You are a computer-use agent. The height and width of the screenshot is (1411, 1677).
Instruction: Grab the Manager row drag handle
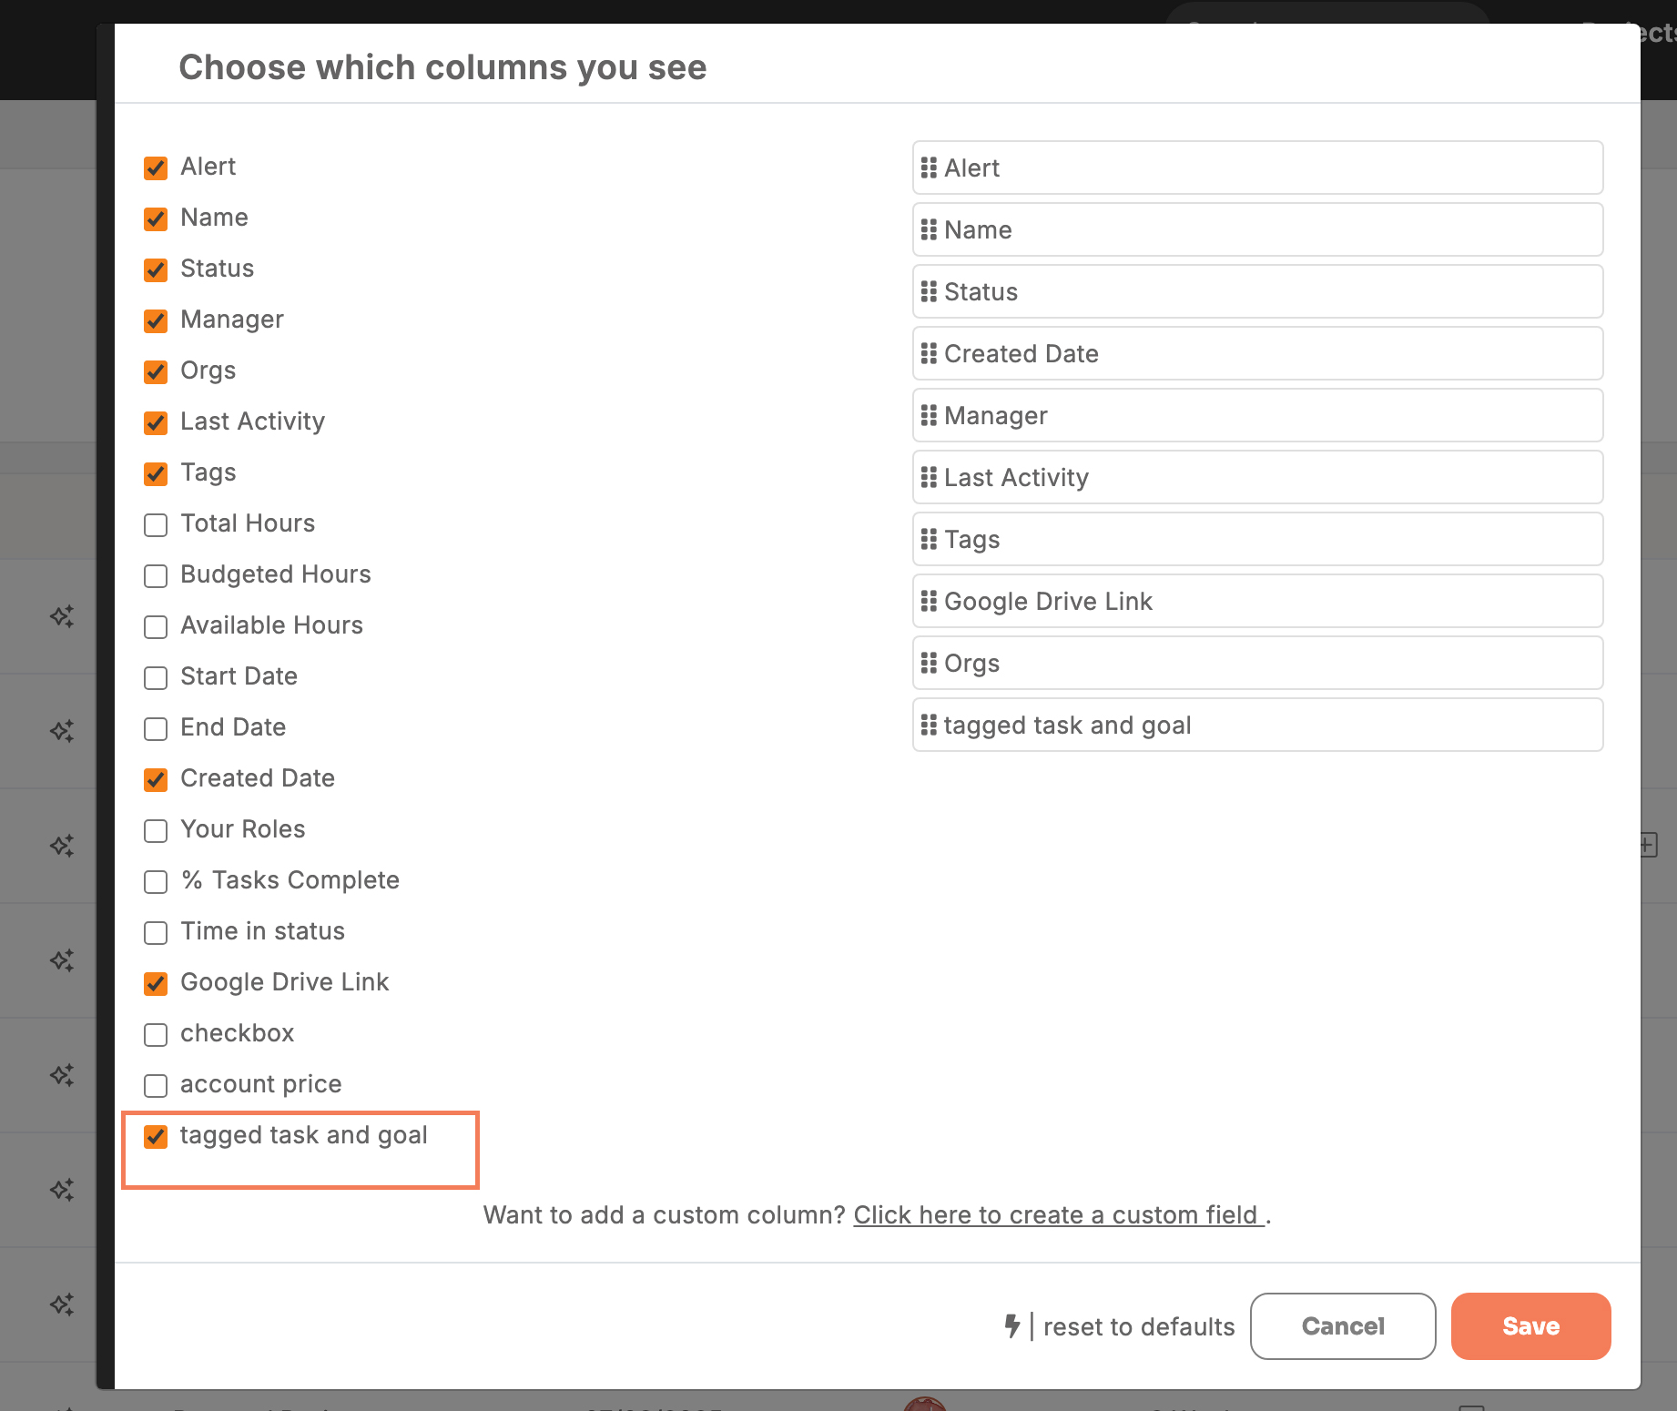click(929, 415)
